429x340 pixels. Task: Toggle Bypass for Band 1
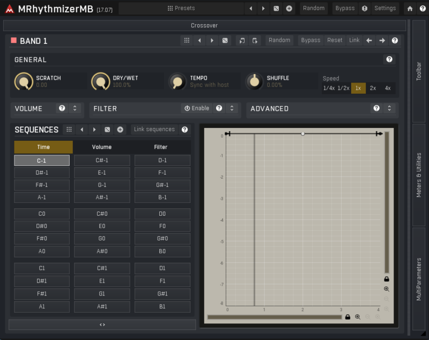coord(310,40)
